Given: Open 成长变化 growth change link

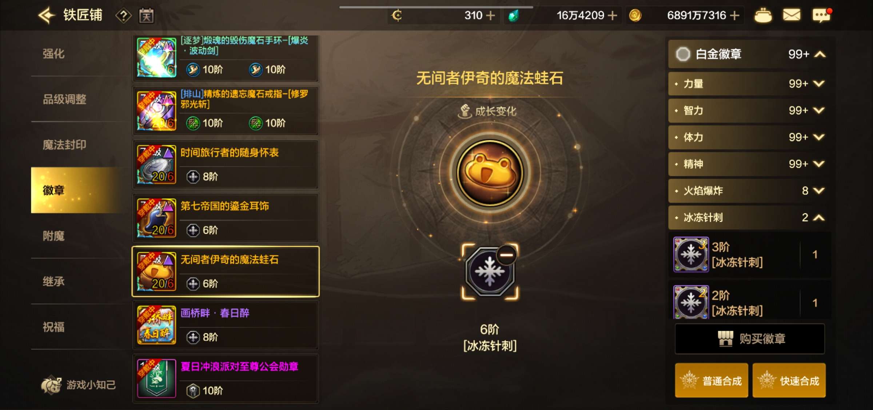Looking at the screenshot, I should [x=487, y=111].
